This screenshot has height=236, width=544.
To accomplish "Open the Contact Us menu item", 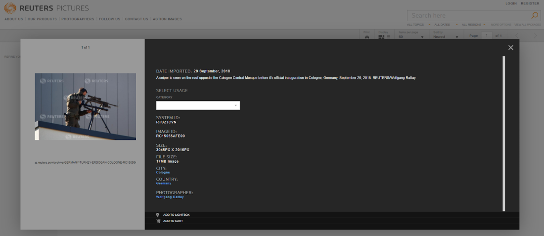I will pos(136,19).
